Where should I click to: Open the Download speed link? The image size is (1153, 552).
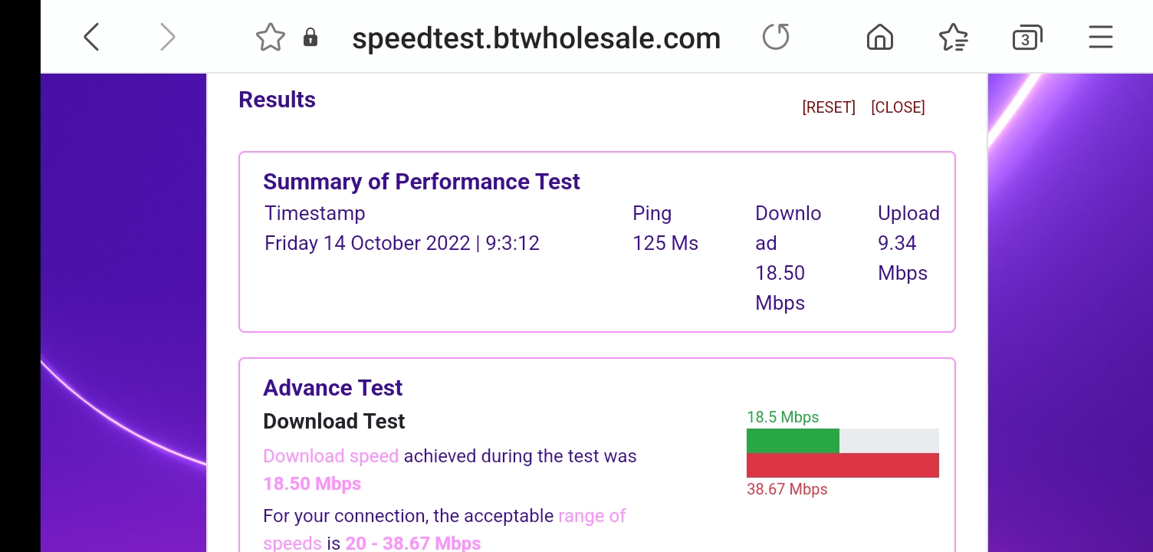point(330,455)
